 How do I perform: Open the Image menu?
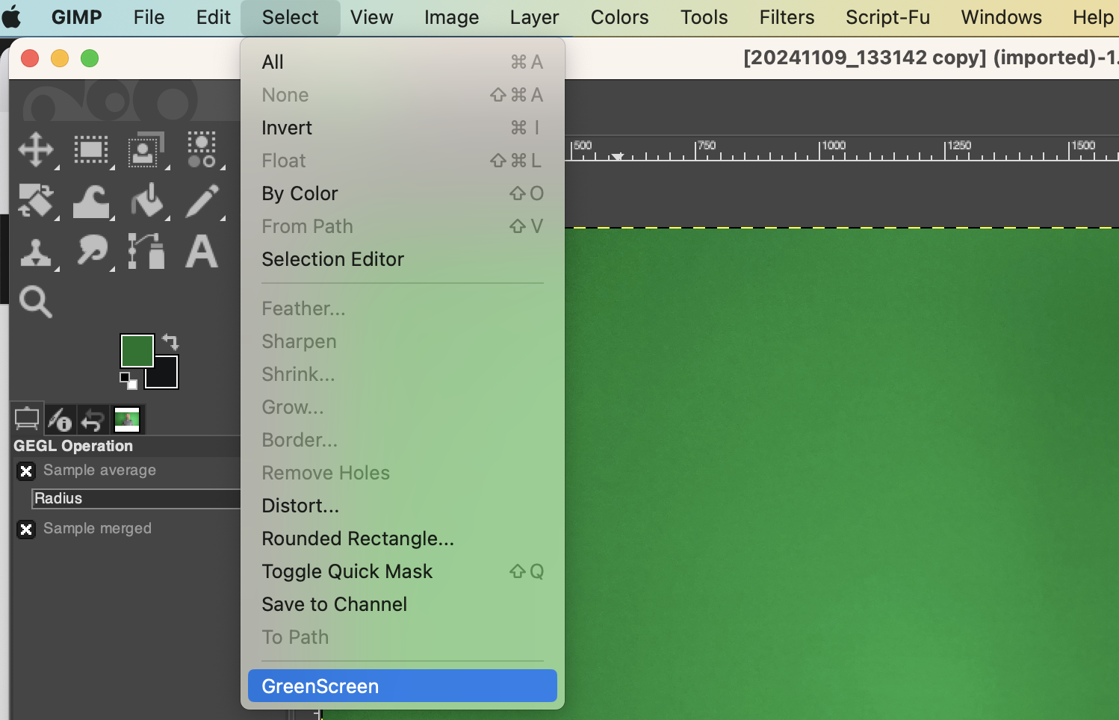point(451,17)
